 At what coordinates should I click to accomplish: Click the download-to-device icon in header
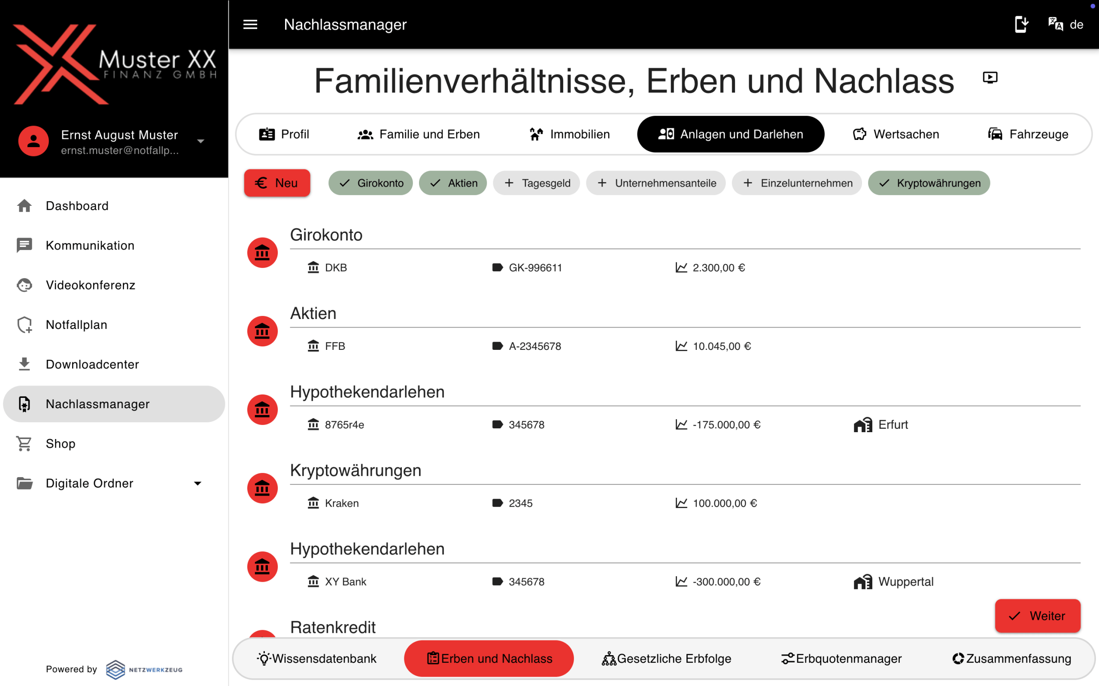pyautogui.click(x=1021, y=24)
